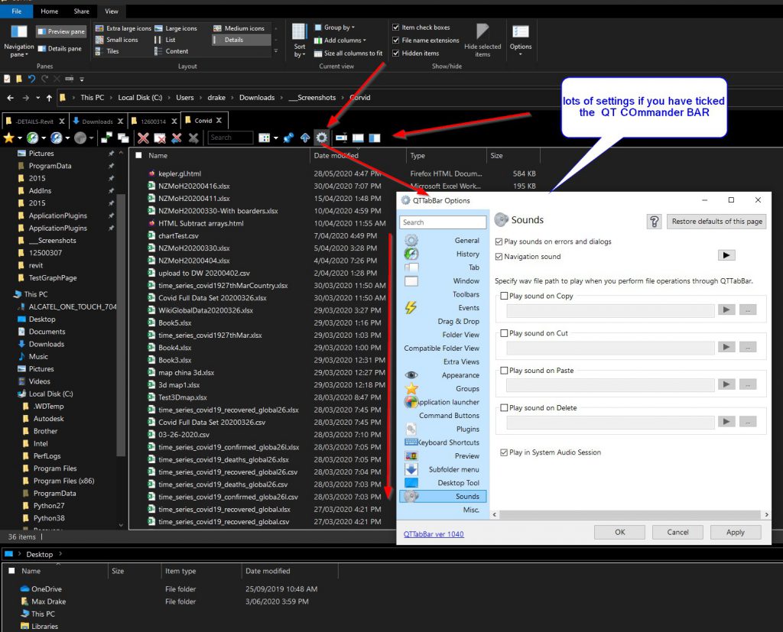The image size is (783, 632).
Task: Click the blue pin icon in QT toolbar
Action: (x=288, y=138)
